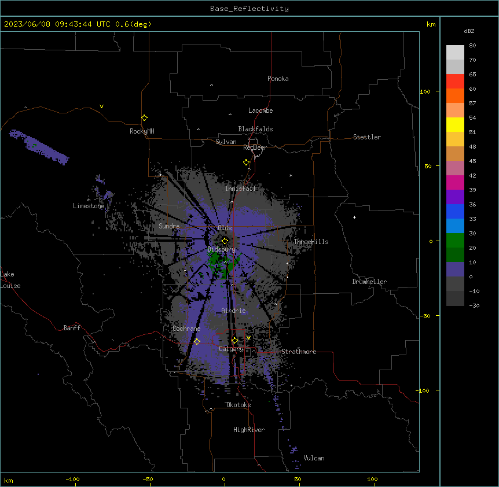Click the white plus marker north of Drumheller
Screen dimensions: 499x487
(354, 217)
